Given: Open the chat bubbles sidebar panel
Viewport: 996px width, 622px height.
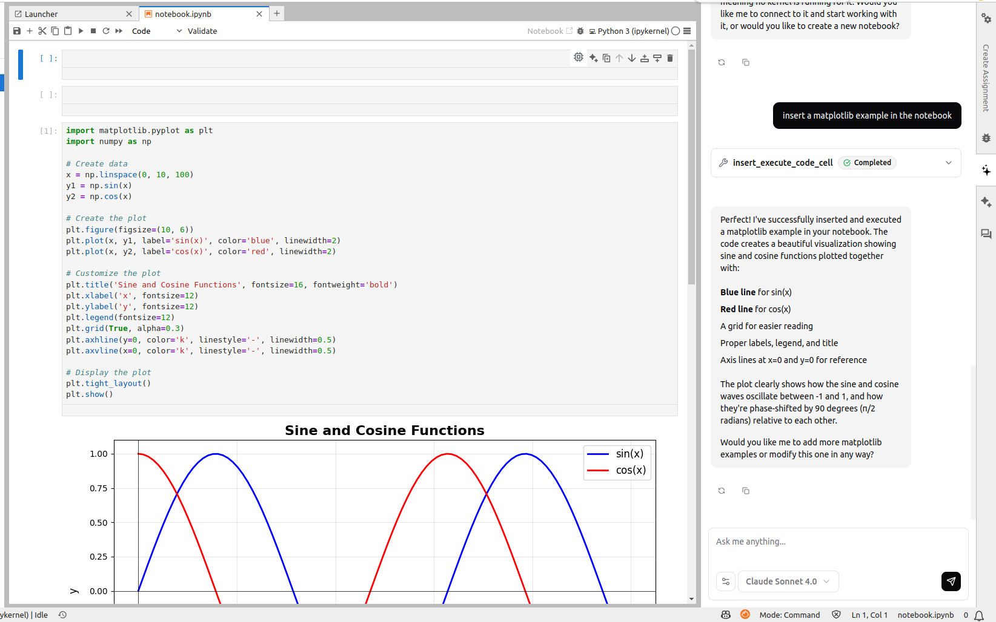Looking at the screenshot, I should click(x=986, y=234).
